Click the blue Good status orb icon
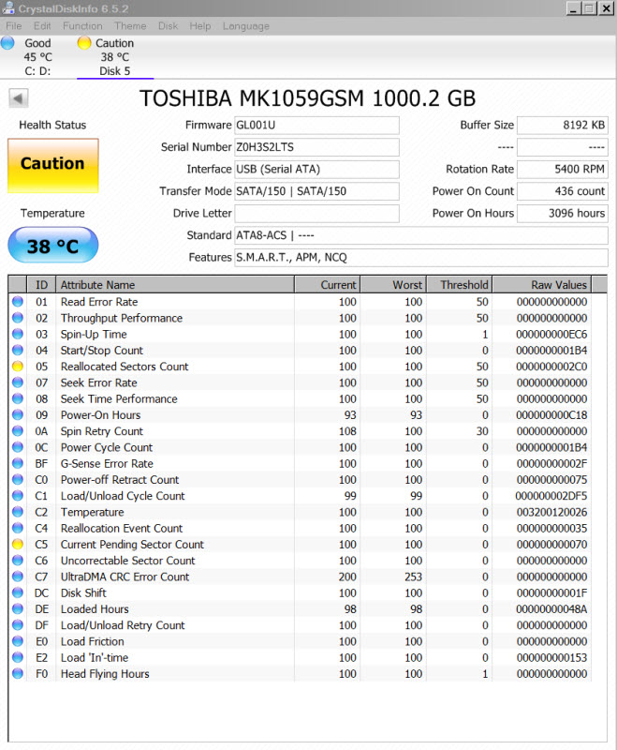This screenshot has height=750, width=617. point(7,43)
